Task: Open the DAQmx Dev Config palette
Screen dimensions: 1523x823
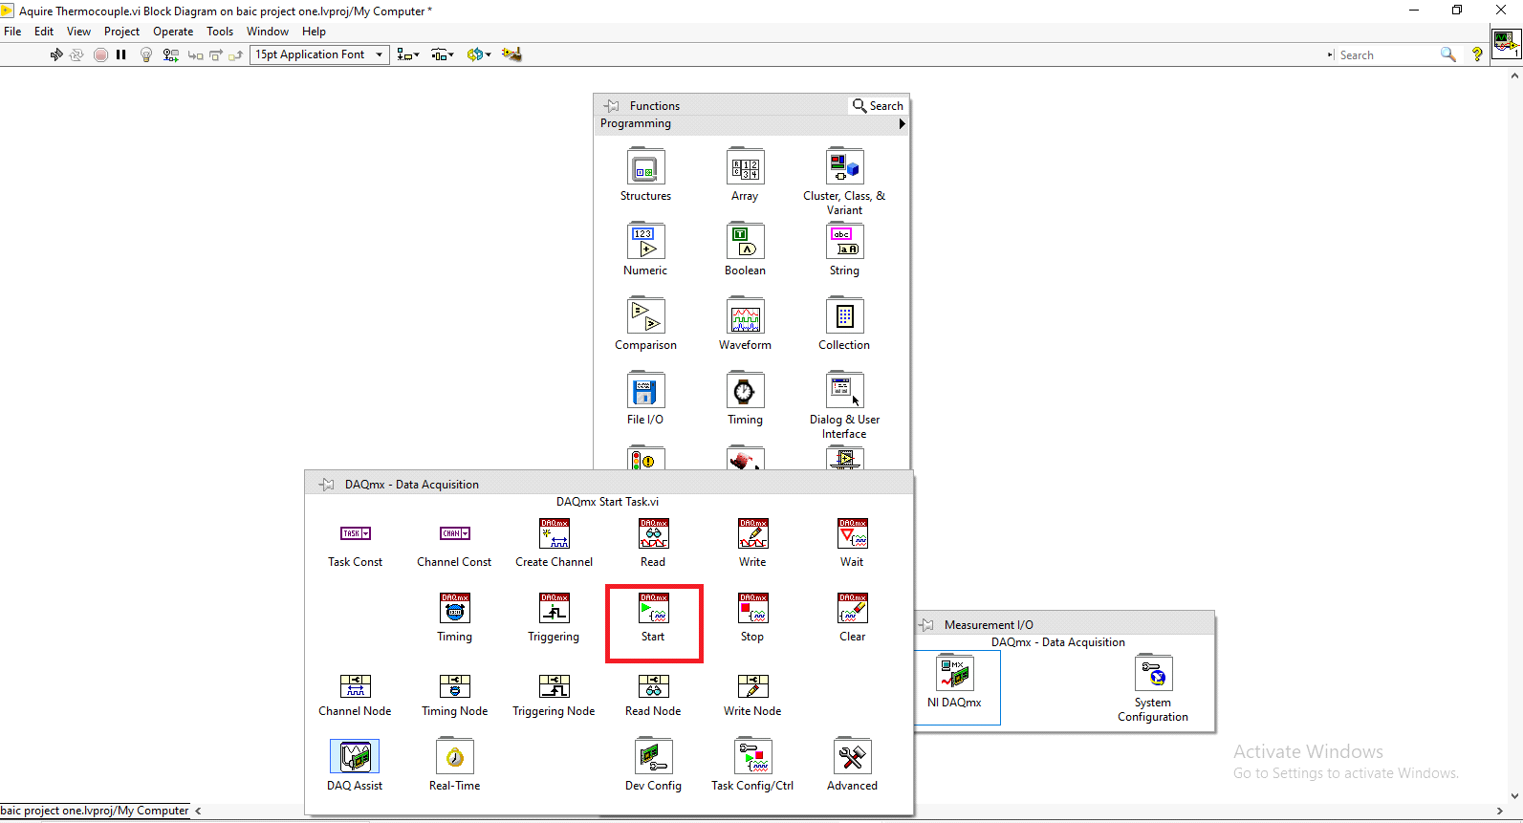Action: pos(653,756)
